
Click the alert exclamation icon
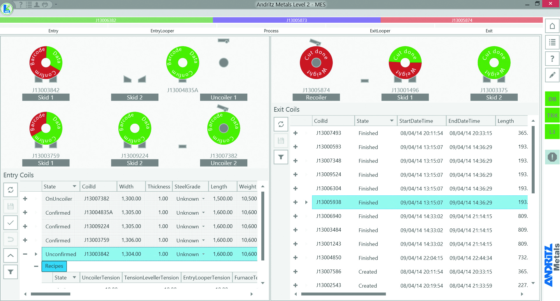(x=552, y=157)
